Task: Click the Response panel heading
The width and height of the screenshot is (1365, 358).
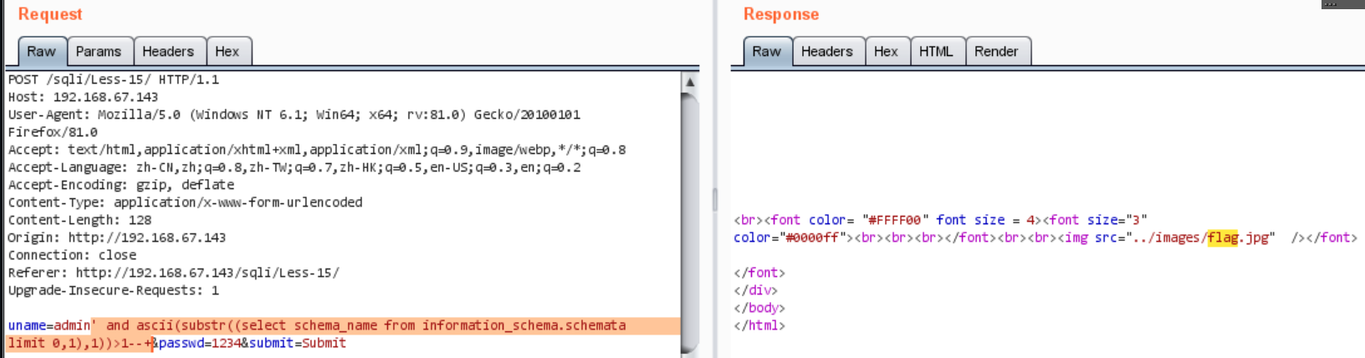Action: [x=781, y=14]
